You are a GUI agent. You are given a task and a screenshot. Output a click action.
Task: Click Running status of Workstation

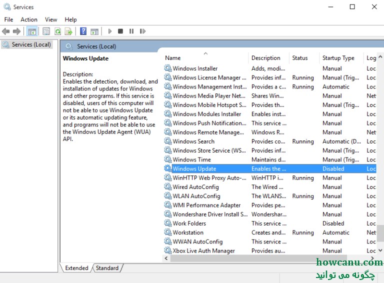(303, 232)
